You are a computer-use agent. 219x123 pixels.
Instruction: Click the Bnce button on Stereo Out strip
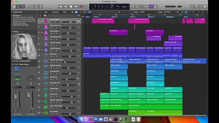[x=33, y=108]
